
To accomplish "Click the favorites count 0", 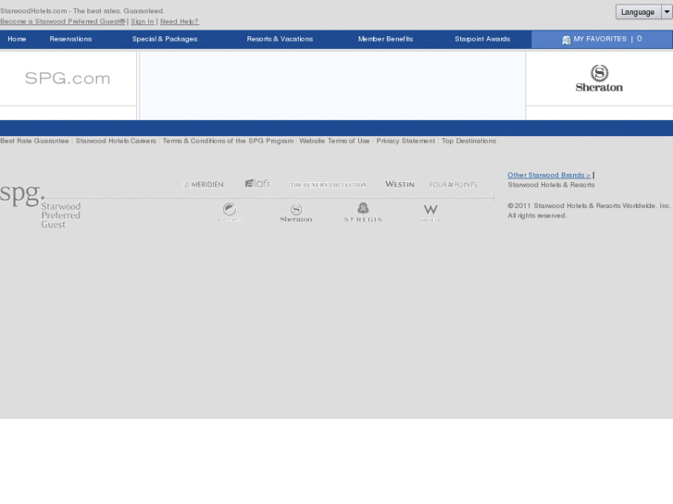I will coord(639,39).
